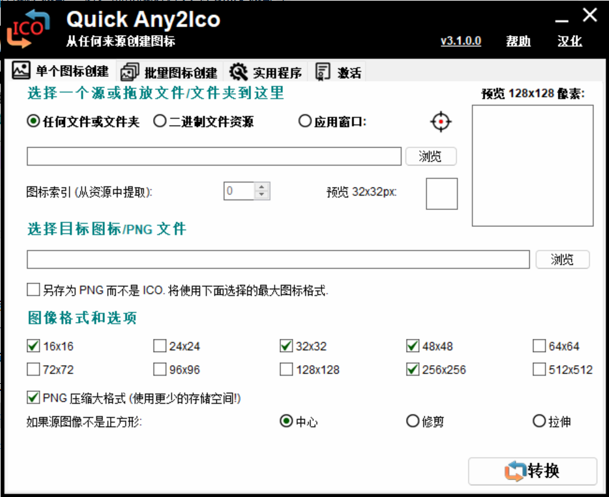Toggle PNG 压缩大格式 checkbox
Image resolution: width=609 pixels, height=497 pixels.
click(33, 398)
